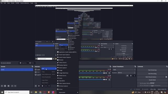This screenshot has height=94, width=168.
Task: Add a Colour Source
Action: point(68,63)
